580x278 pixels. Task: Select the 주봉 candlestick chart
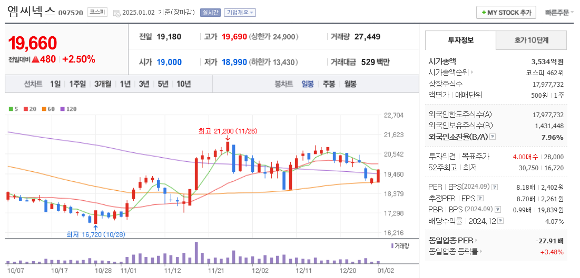coord(329,84)
